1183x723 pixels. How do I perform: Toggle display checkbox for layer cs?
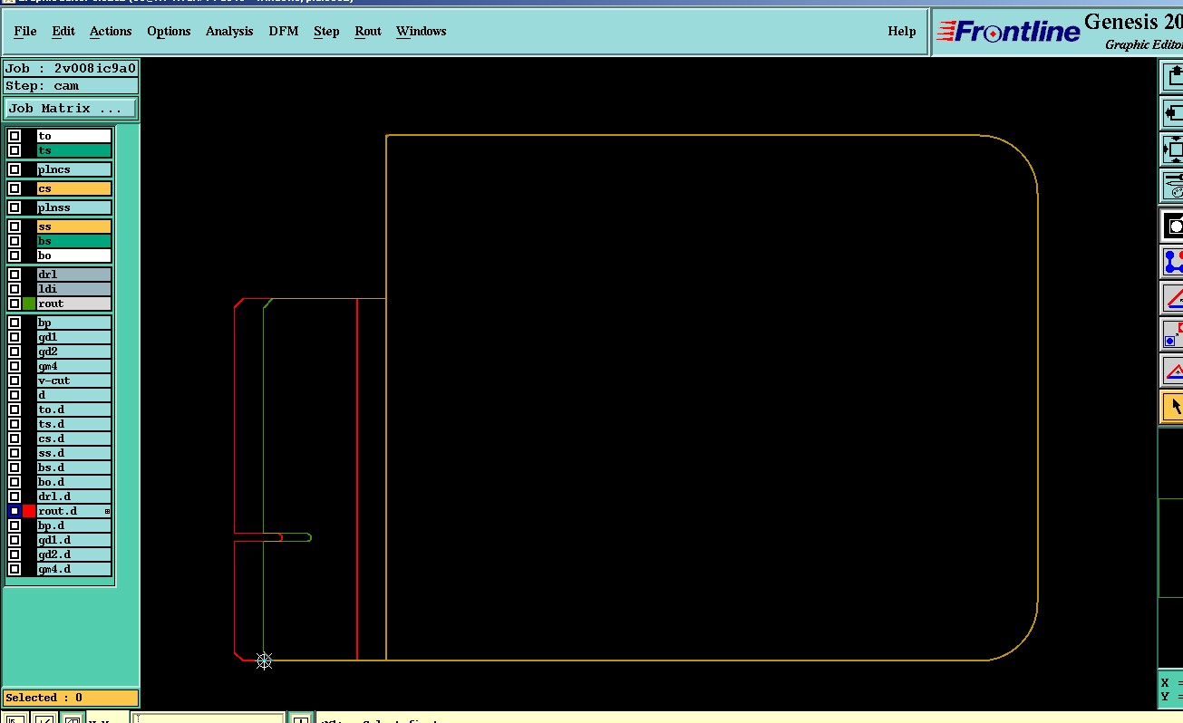(x=15, y=188)
